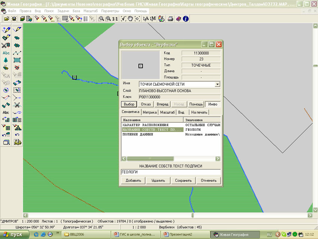The height and width of the screenshot is (239, 318).
Task: Click the color palette icon
Action: tap(162, 18)
